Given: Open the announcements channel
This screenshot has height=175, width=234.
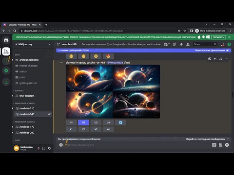Looking at the screenshot, I should (x=33, y=60).
